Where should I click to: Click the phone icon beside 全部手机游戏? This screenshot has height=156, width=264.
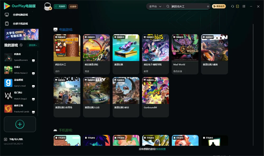7,23
